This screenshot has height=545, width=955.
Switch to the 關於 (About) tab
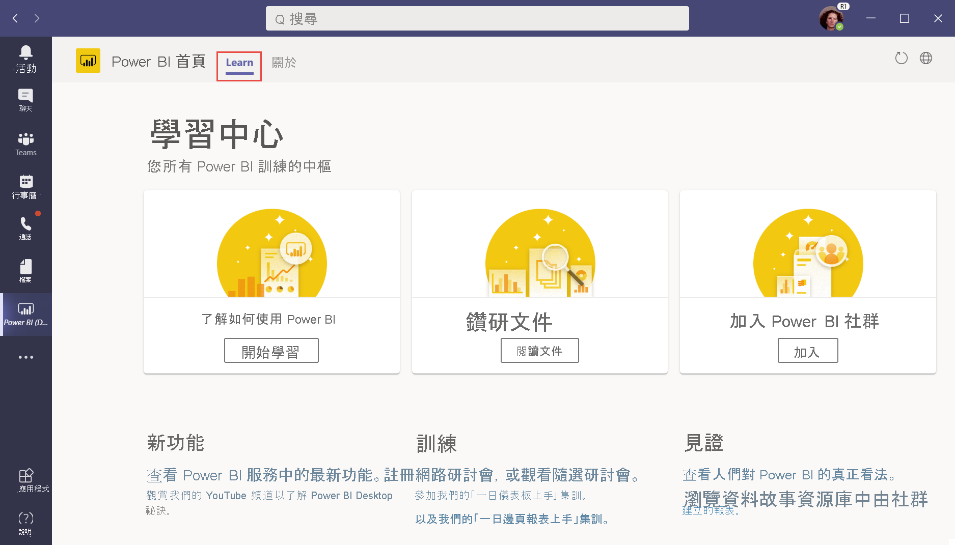point(284,63)
